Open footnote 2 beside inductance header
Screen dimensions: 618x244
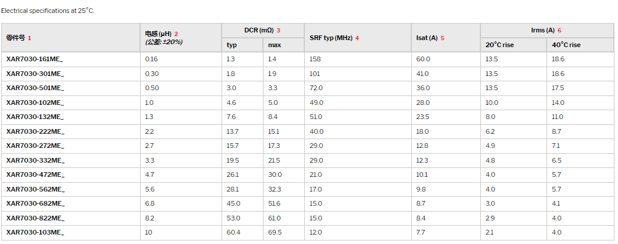[x=176, y=34]
